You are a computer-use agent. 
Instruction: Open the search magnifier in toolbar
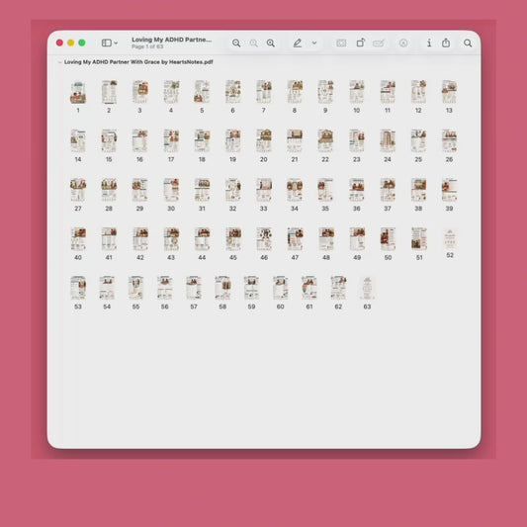coord(468,44)
